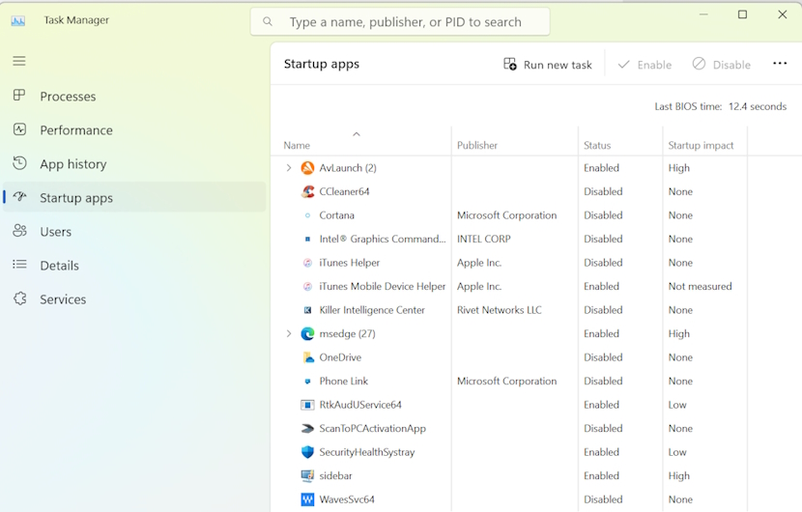Viewport: 802px width, 512px height.
Task: Click the Cortana circle icon
Action: point(307,215)
